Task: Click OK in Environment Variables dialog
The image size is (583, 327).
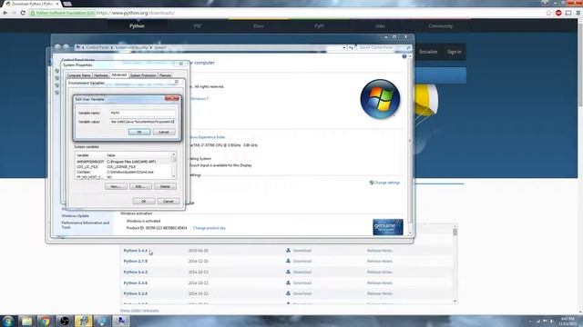Action: pyautogui.click(x=144, y=201)
